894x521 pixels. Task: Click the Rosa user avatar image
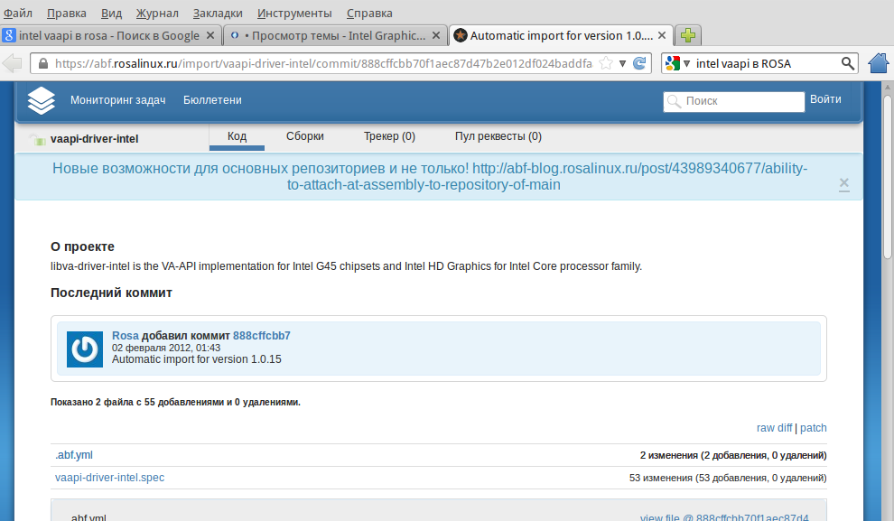click(85, 349)
